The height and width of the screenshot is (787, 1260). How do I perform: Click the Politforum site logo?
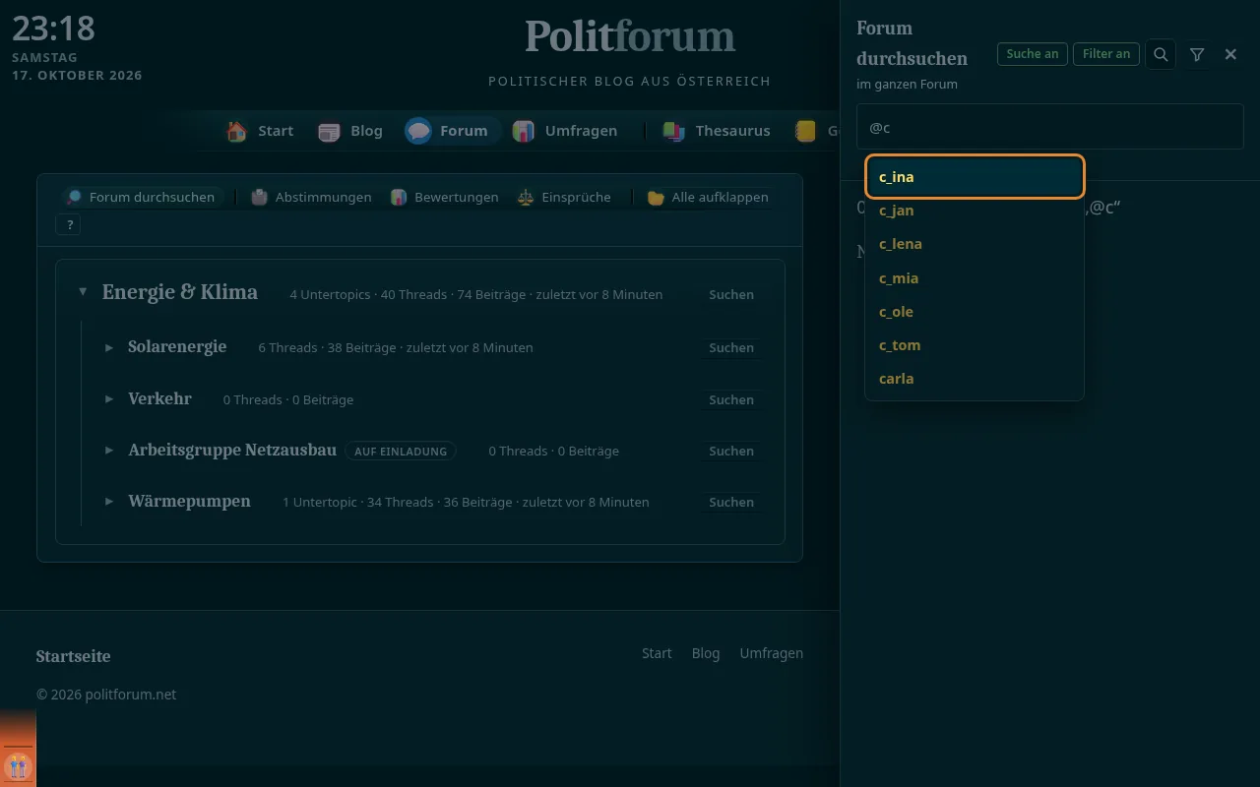pyautogui.click(x=630, y=36)
